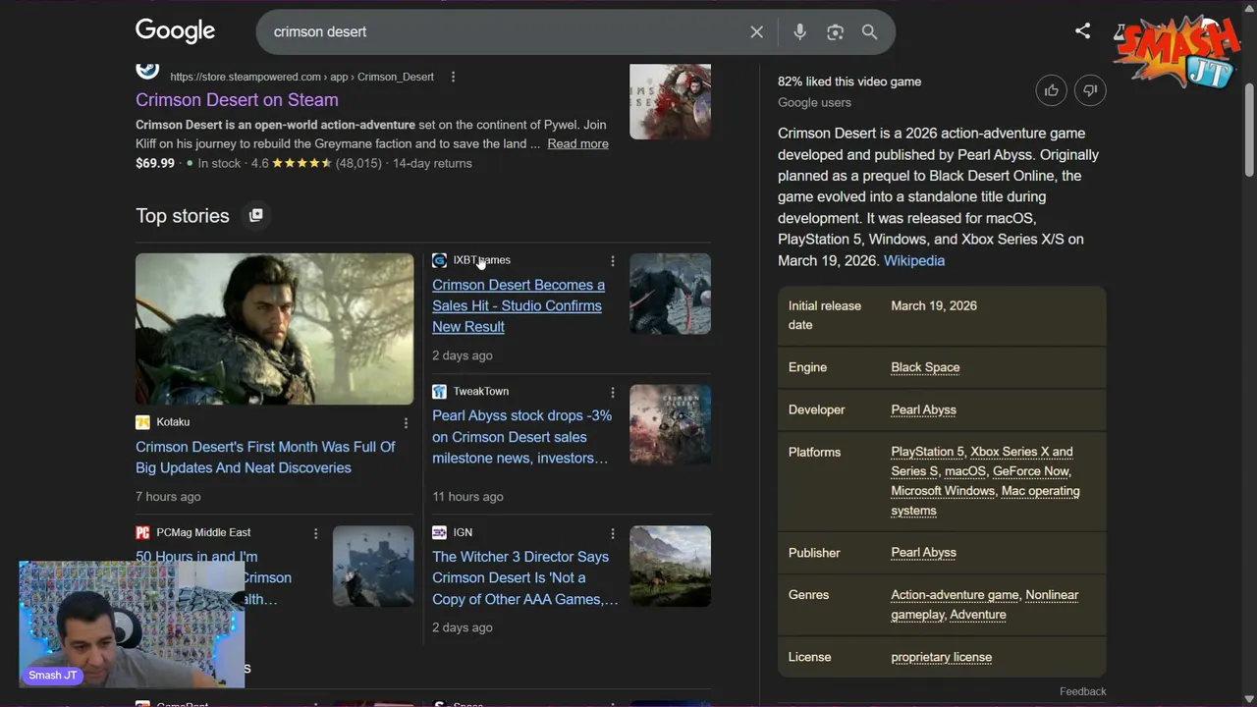The width and height of the screenshot is (1257, 707).
Task: Click the magnifying glass search button
Action: click(x=869, y=31)
